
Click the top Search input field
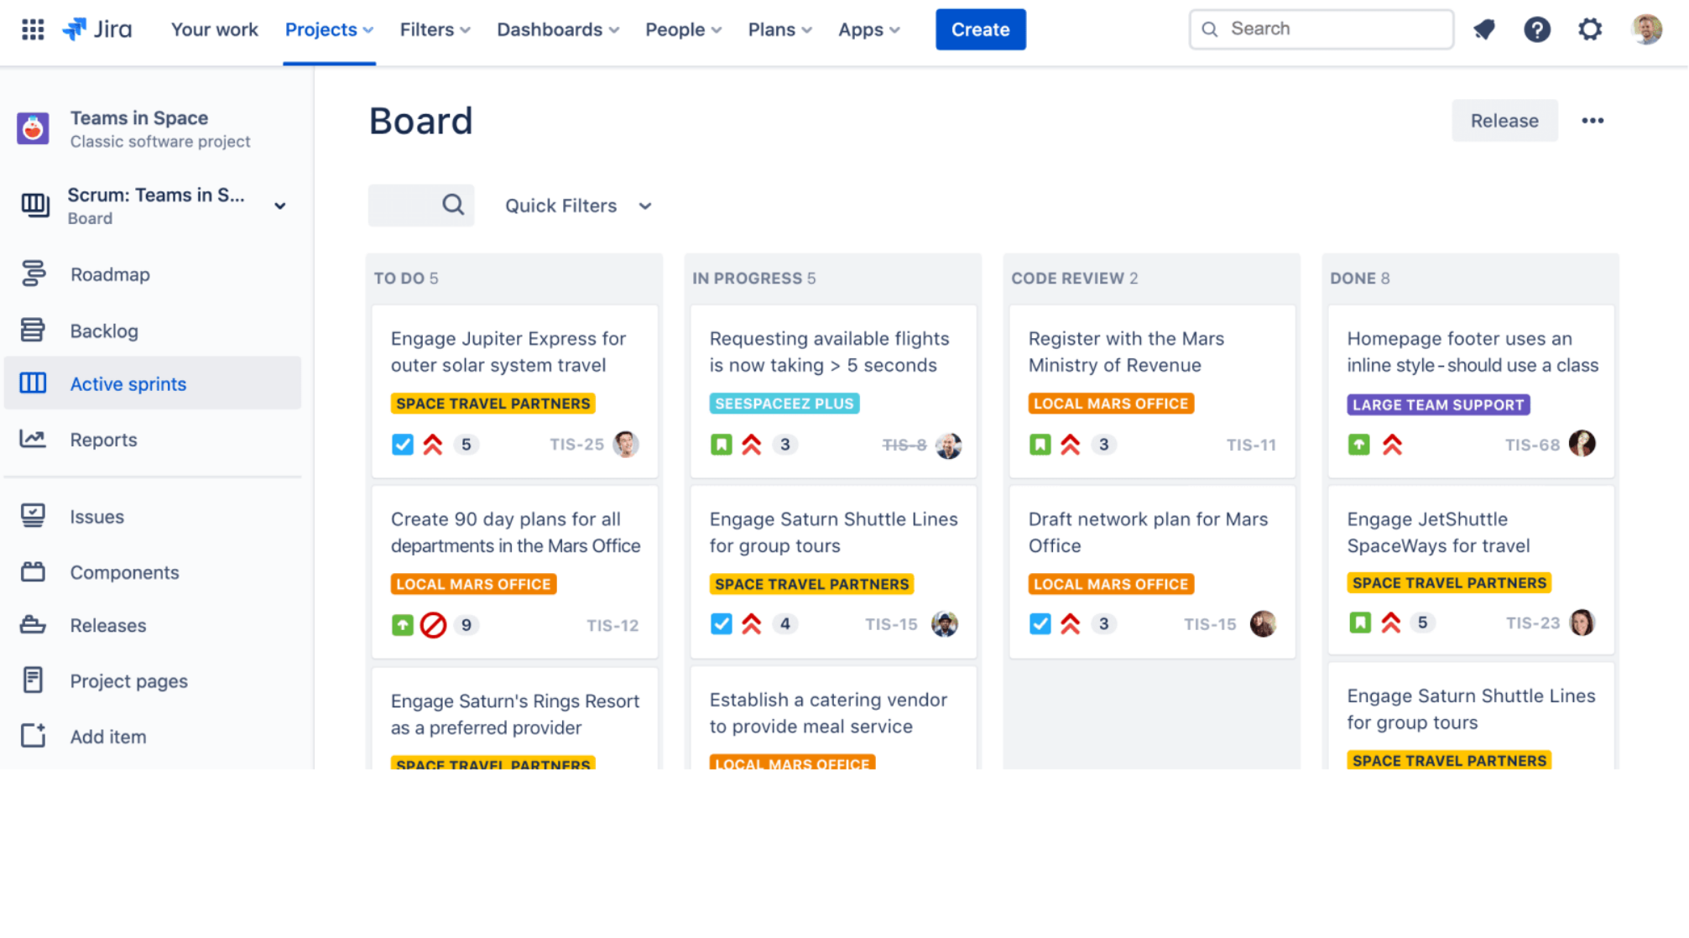1321,29
